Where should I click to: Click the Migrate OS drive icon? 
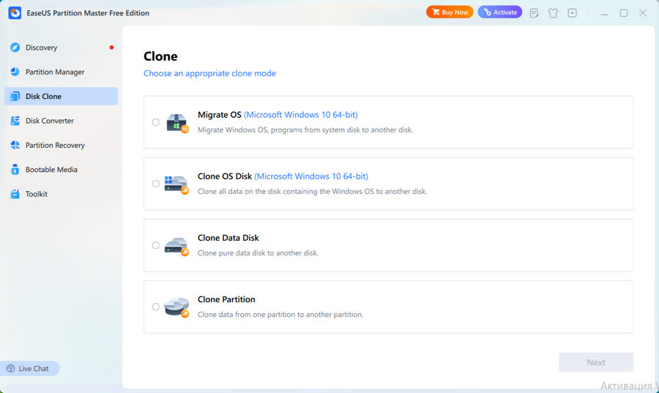[177, 123]
